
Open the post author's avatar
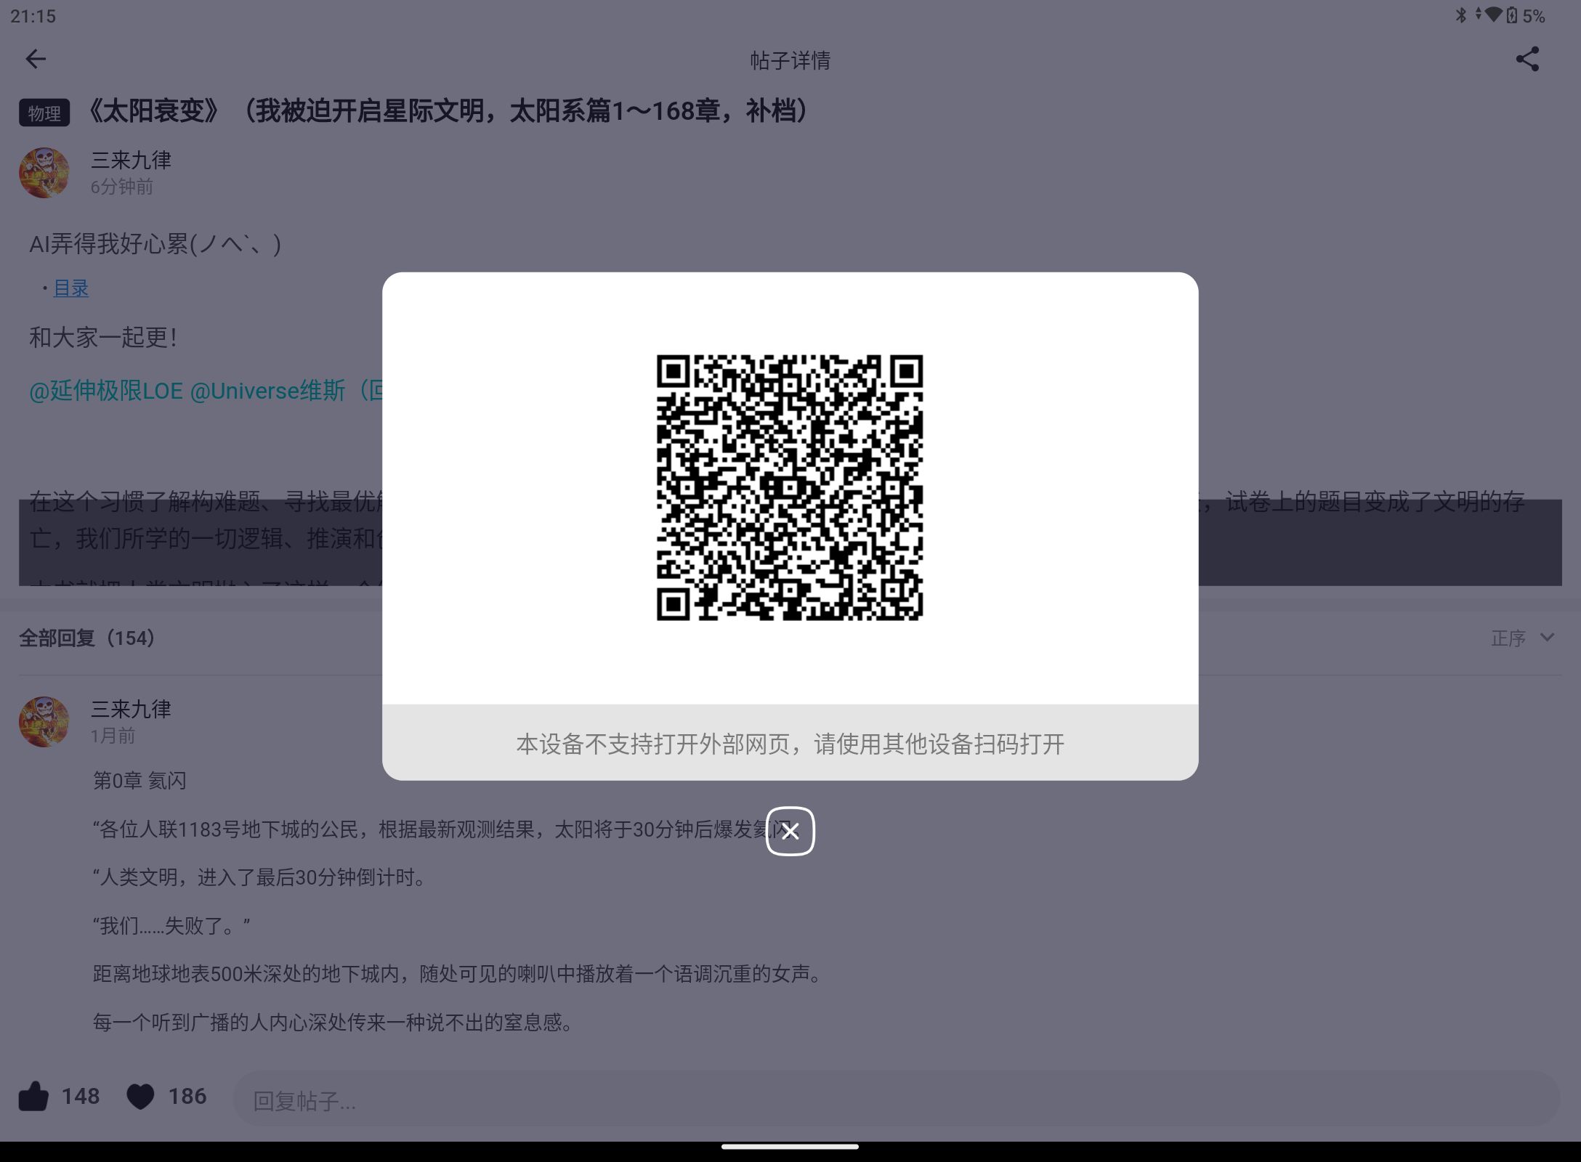(44, 173)
